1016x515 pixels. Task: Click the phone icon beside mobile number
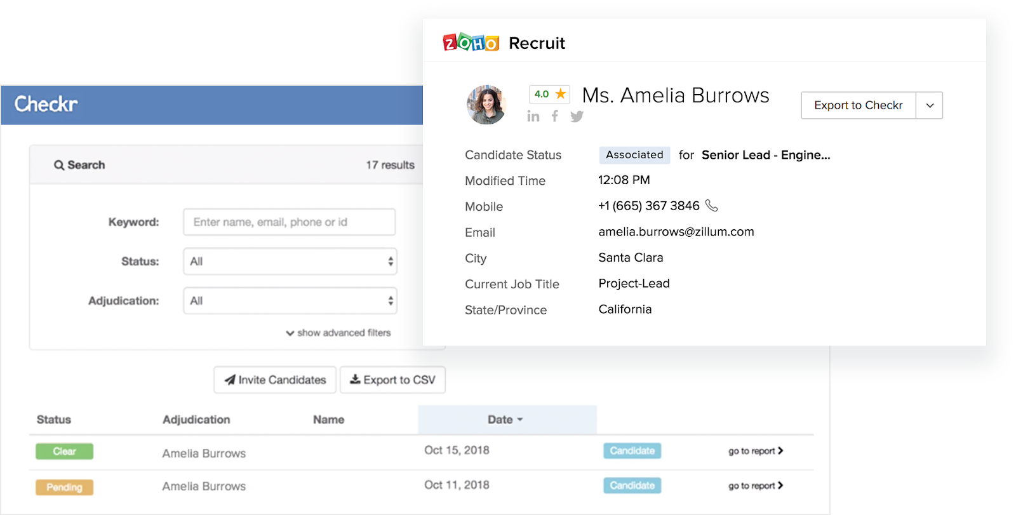tap(712, 206)
